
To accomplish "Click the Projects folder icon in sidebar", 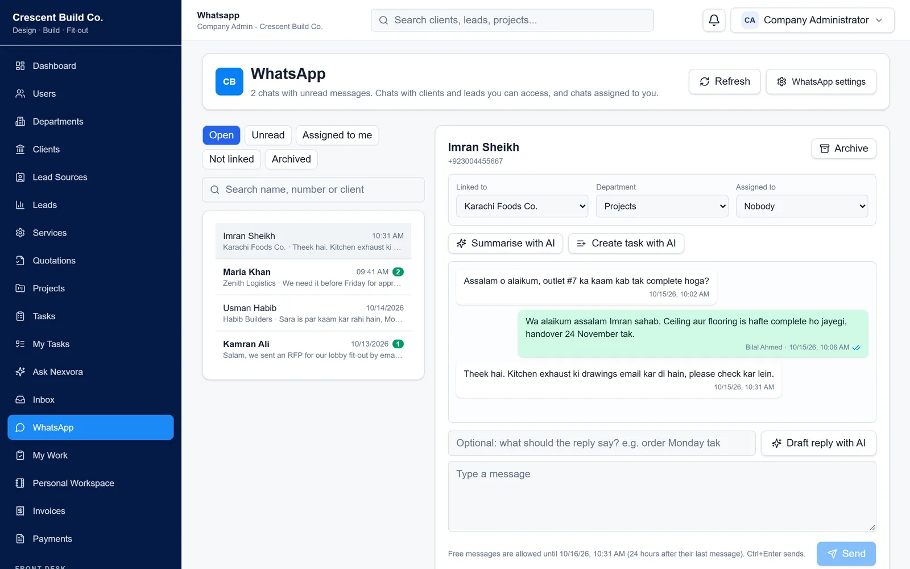I will coord(20,288).
